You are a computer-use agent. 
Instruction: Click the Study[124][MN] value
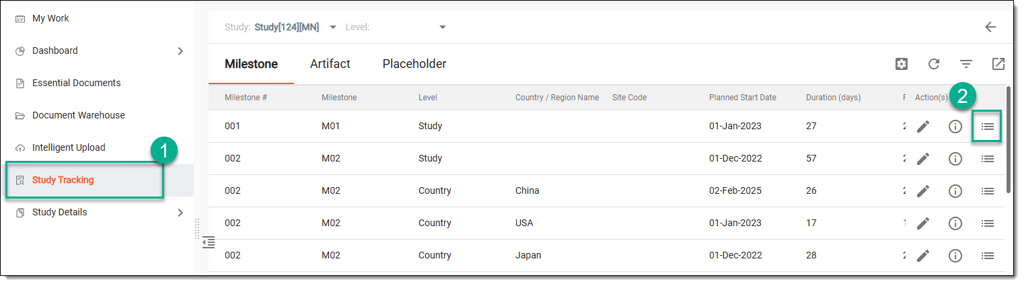point(287,28)
